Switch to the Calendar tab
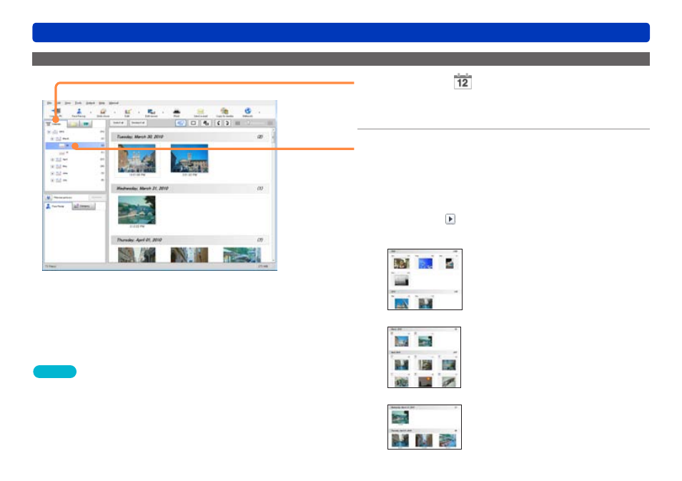 (x=55, y=124)
